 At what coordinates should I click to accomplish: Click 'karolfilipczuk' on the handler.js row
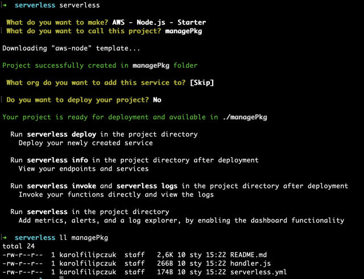coord(88,263)
